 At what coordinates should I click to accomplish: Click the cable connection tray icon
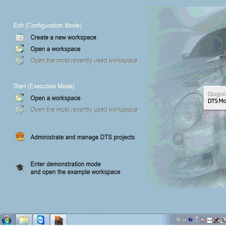click(x=223, y=220)
